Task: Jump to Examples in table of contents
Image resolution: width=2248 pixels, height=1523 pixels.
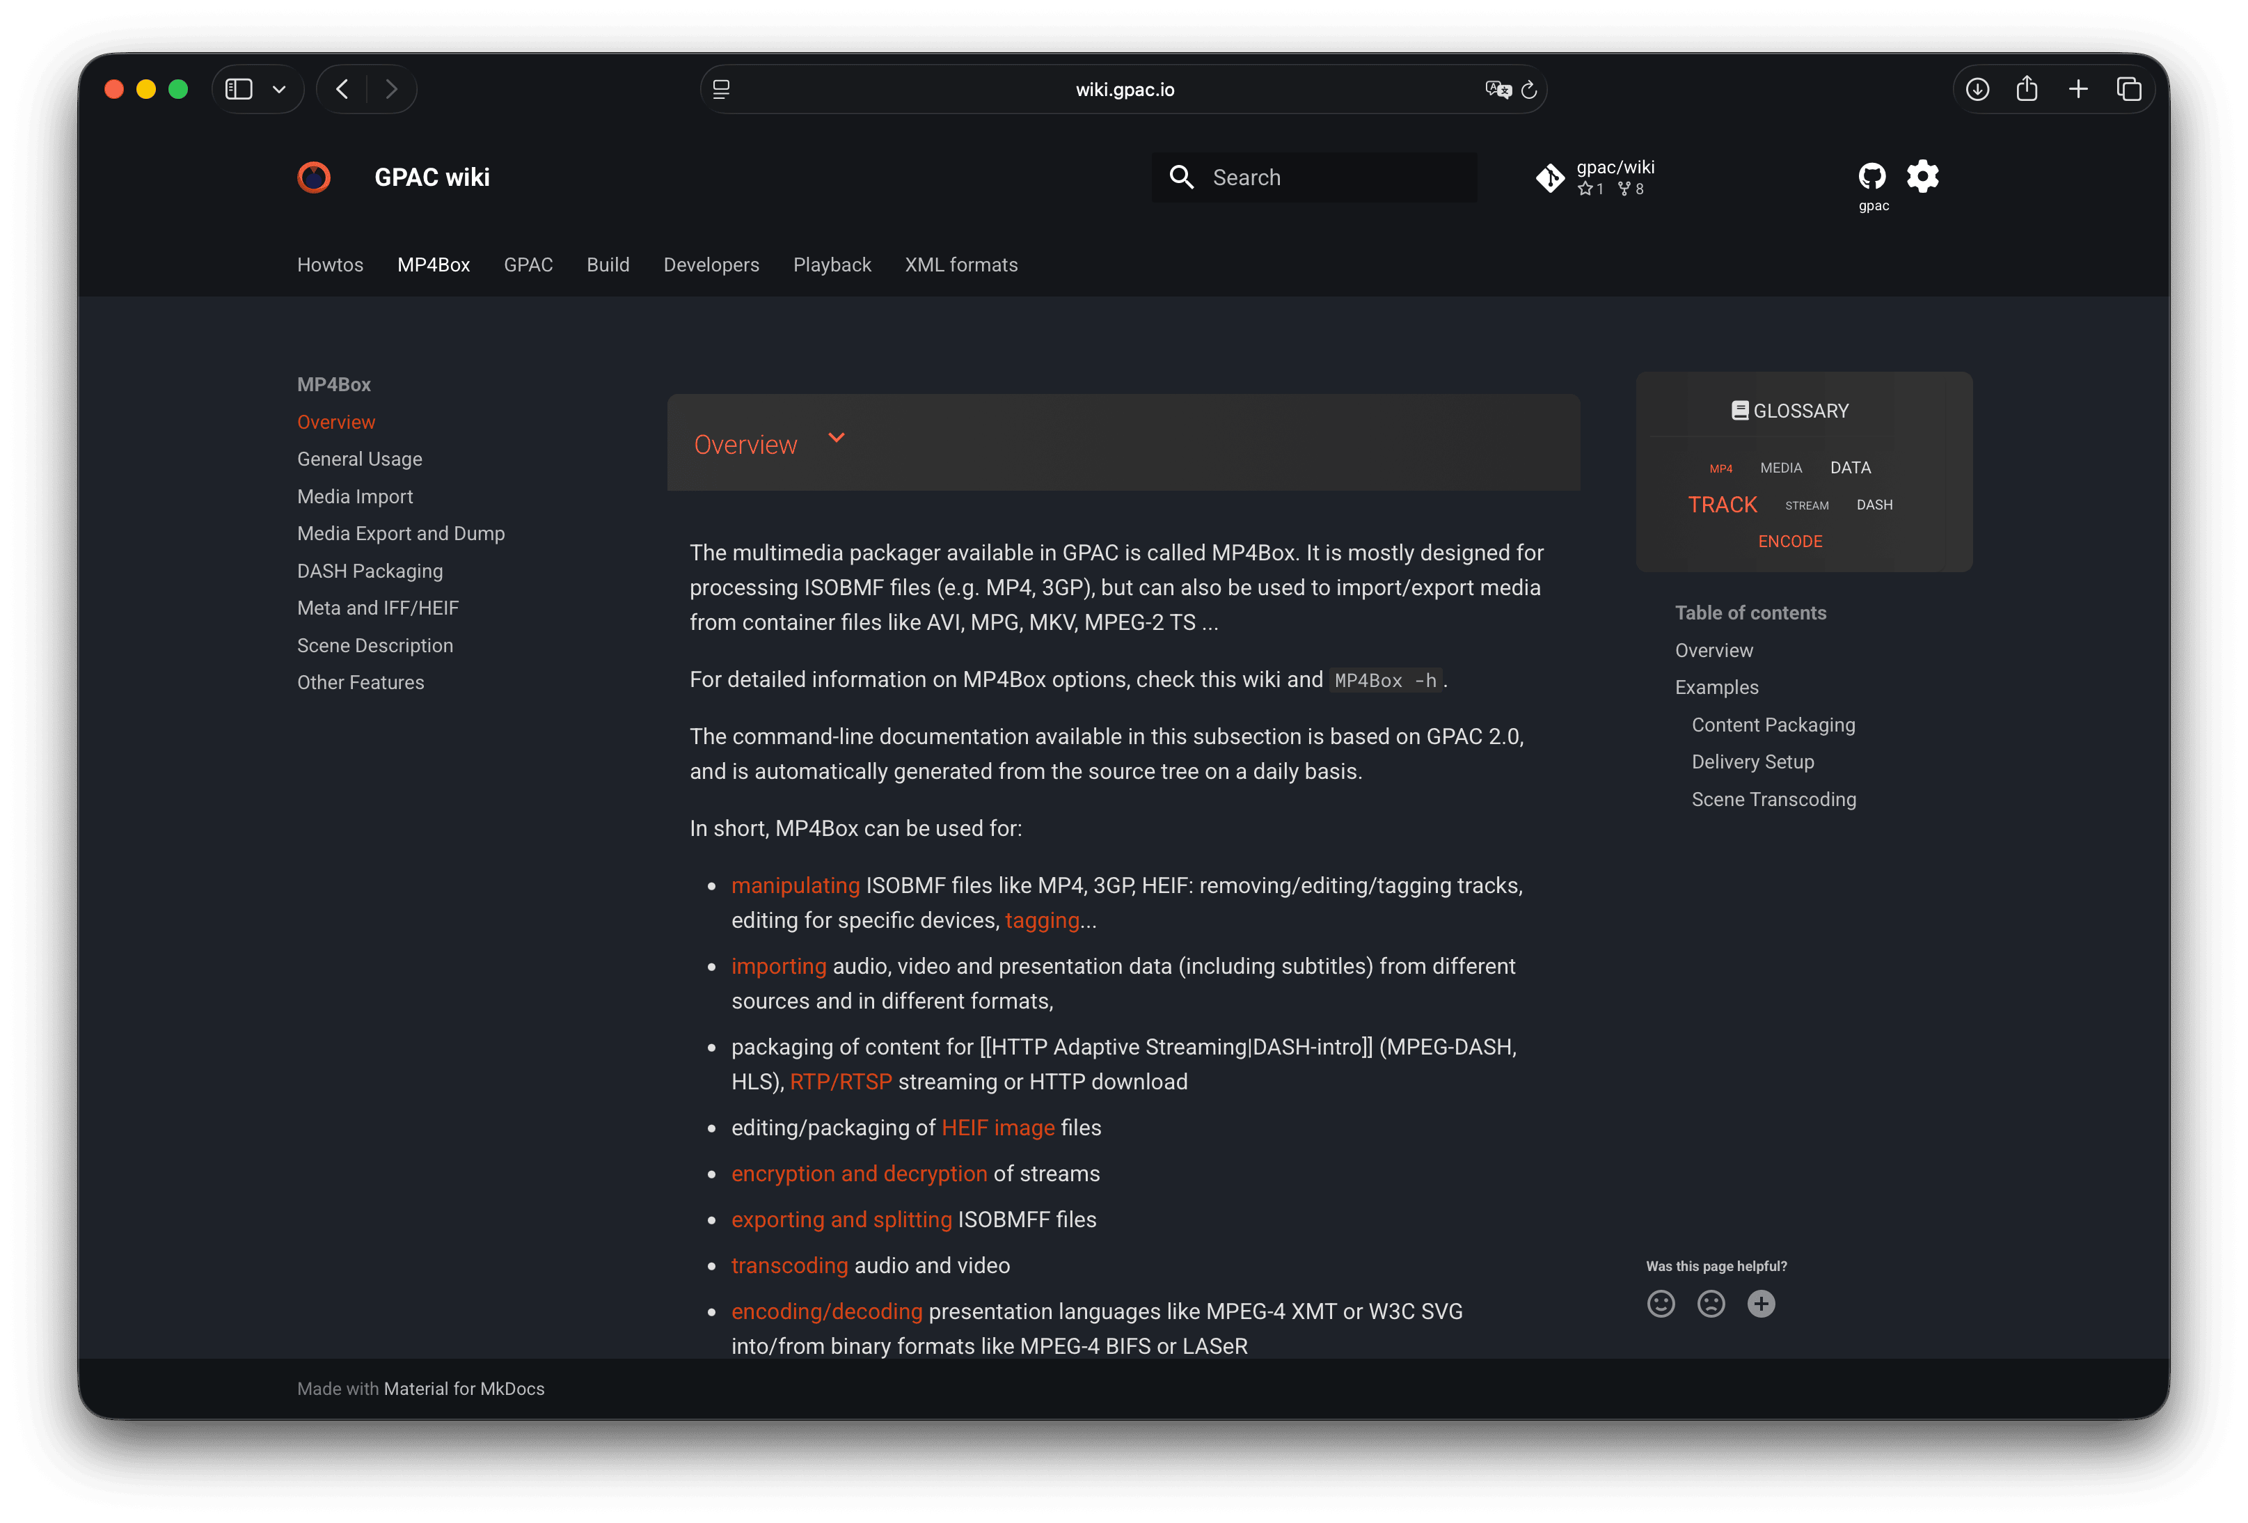Action: (1716, 687)
